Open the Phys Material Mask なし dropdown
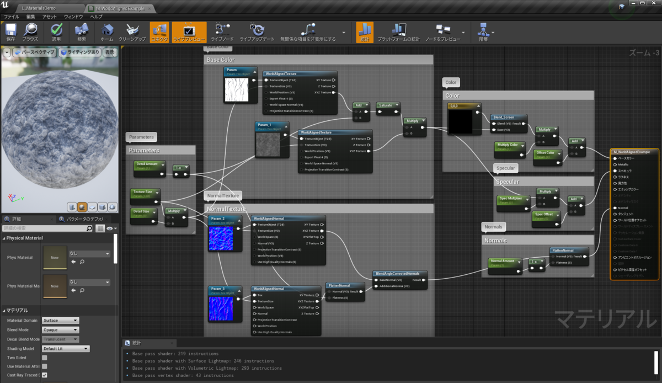 pos(89,282)
